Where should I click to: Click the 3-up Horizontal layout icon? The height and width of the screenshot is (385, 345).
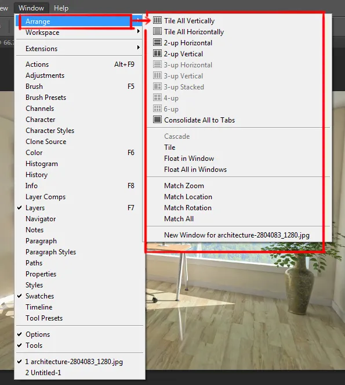tap(157, 64)
